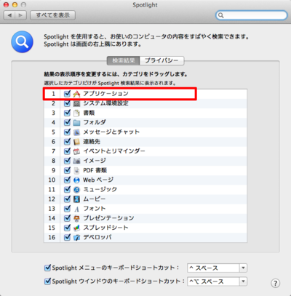Click the フォルダ folder icon
The height and width of the screenshot is (296, 291).
(76, 123)
